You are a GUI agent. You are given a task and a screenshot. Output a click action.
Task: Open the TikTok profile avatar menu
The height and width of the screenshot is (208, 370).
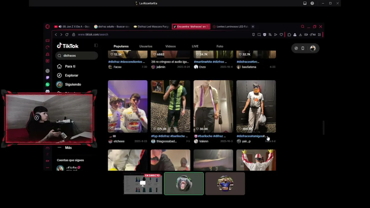tap(313, 48)
